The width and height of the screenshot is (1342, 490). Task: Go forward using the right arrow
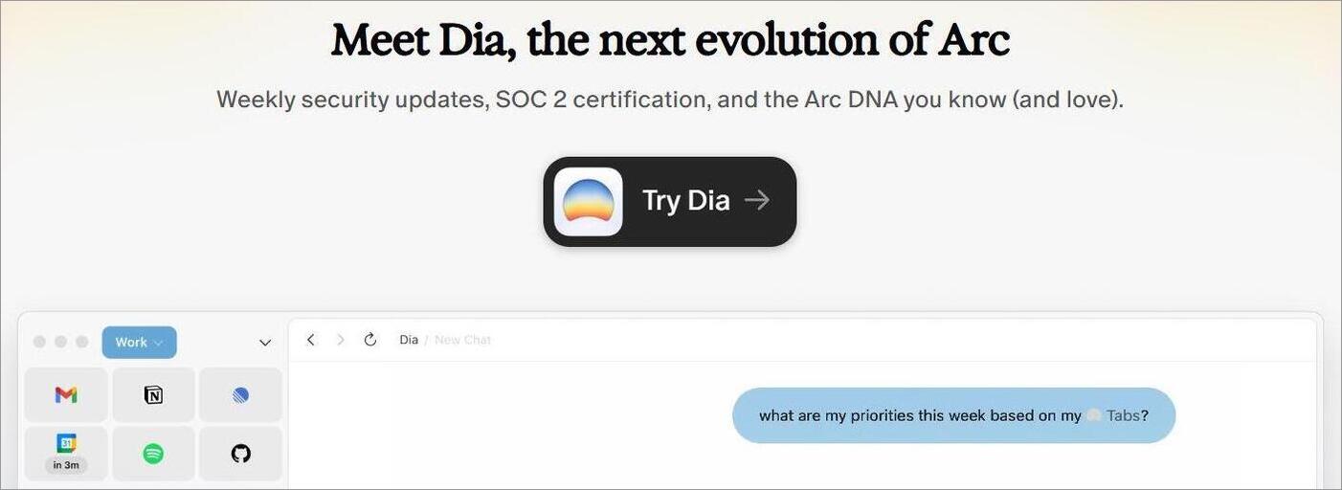(x=340, y=340)
